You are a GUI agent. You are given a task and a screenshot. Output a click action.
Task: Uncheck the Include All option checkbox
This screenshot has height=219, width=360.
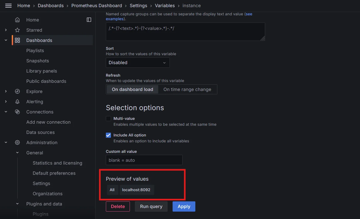[108, 135]
